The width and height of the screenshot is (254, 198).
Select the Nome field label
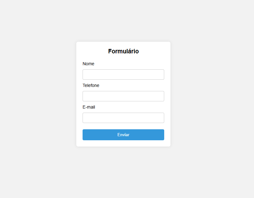[x=88, y=64]
